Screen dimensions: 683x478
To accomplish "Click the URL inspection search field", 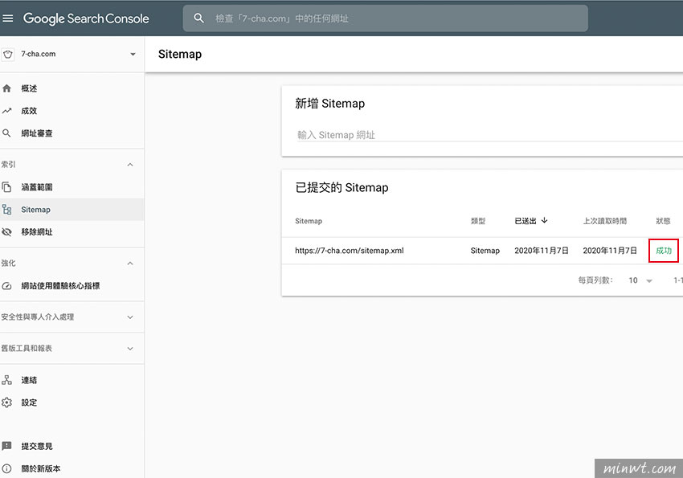I will coord(386,18).
